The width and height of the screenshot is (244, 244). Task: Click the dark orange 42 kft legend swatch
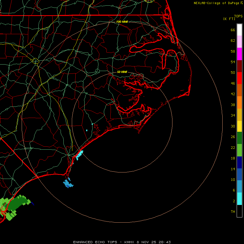(239, 90)
